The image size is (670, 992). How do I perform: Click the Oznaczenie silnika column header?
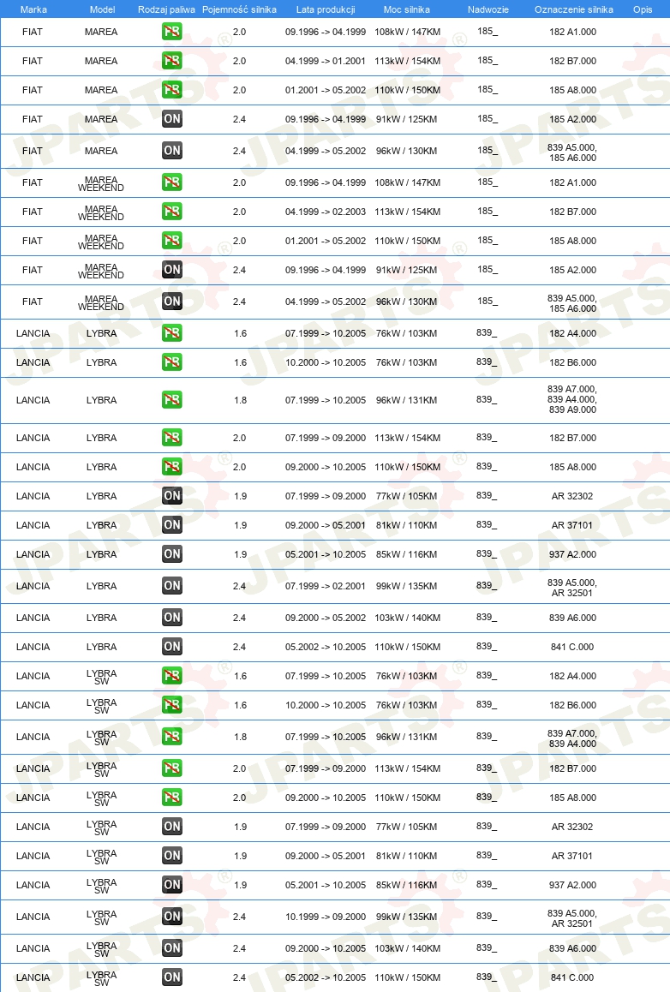574,9
